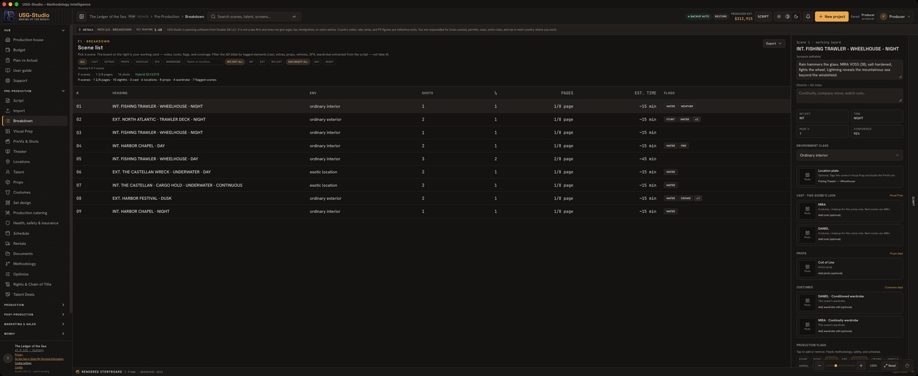Viewport: 918px width, 376px height.
Task: Click the zoom Reset button
Action: (x=889, y=366)
